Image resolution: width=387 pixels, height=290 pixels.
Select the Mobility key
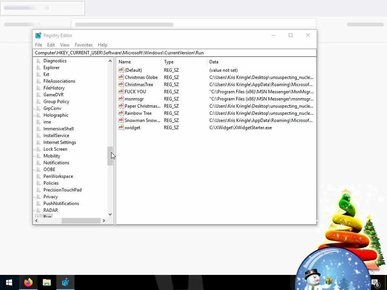pyautogui.click(x=51, y=156)
